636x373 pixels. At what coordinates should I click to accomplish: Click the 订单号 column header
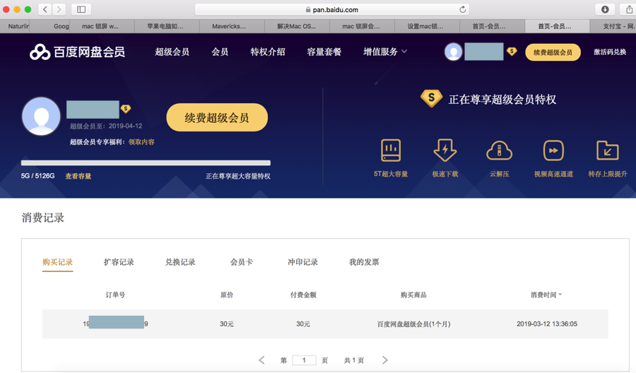coord(115,295)
